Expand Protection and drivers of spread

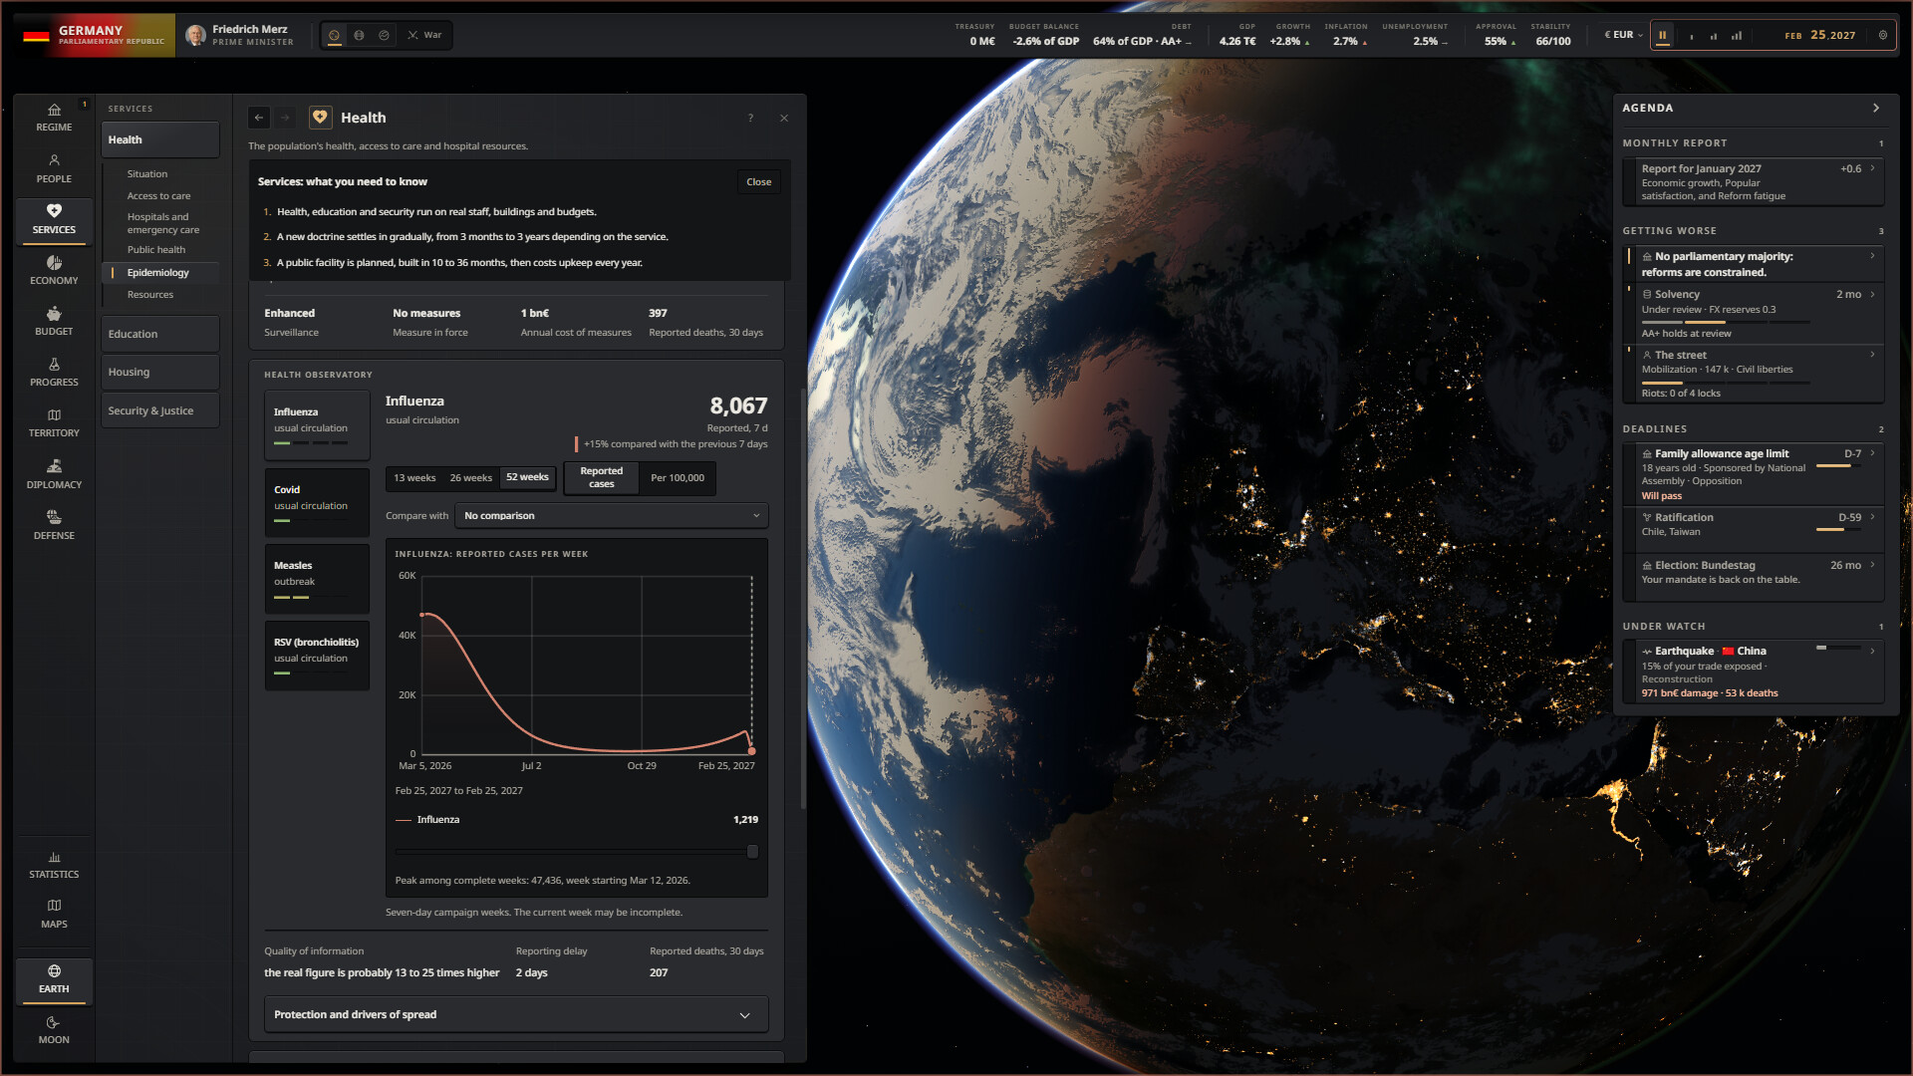tap(516, 1014)
